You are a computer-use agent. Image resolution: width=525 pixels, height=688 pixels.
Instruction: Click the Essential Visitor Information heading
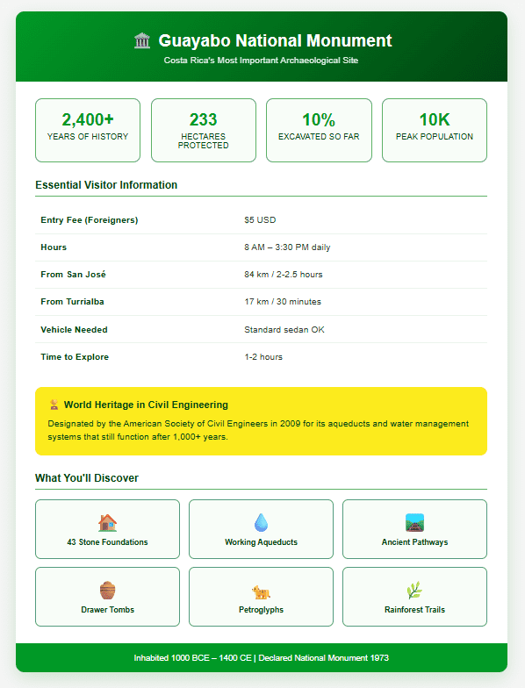click(x=106, y=184)
